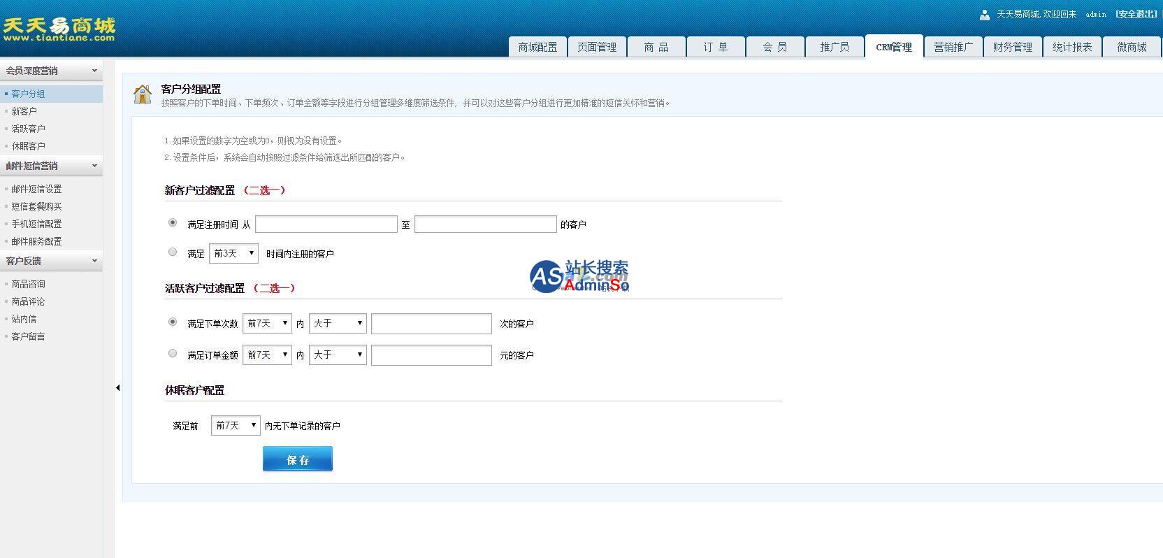Image resolution: width=1163 pixels, height=558 pixels.
Task: Collapse the 客户反馈 sidebar section
Action: 51,261
